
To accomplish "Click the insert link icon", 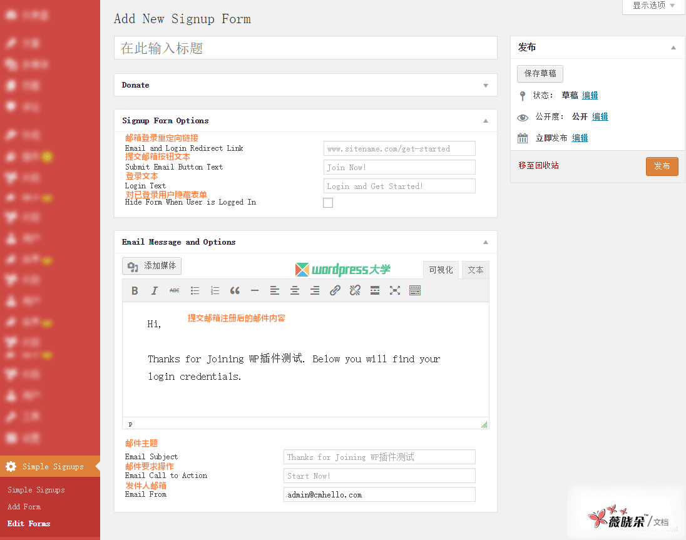I will point(335,290).
